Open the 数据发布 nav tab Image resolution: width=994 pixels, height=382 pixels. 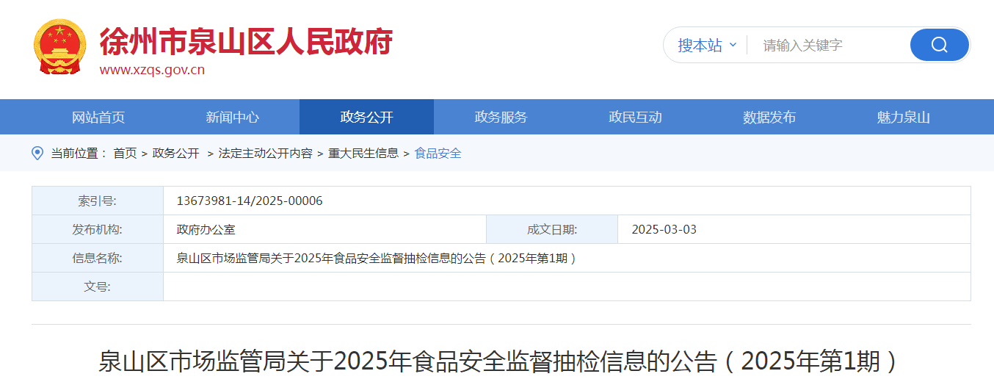tap(769, 117)
